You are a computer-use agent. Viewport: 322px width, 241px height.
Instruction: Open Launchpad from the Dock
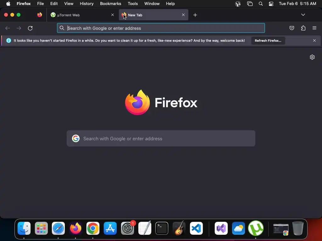41,228
